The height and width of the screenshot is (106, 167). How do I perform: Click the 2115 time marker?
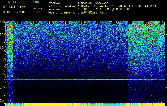click(82, 23)
